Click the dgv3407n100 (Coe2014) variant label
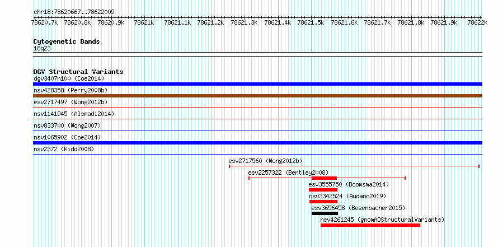The width and height of the screenshot is (498, 247). 69,78
